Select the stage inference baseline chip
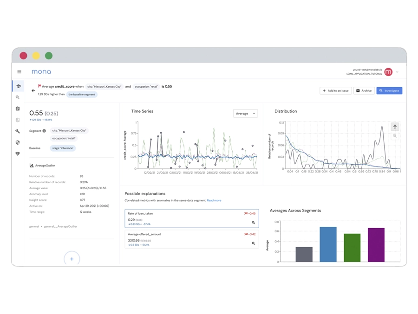 point(63,148)
